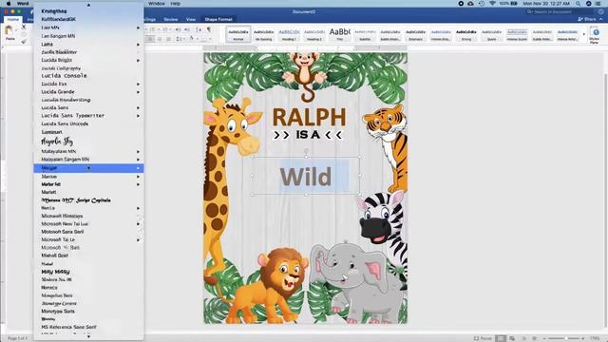Image resolution: width=608 pixels, height=342 pixels.
Task: Open the Borders dropdown arrow
Action: pos(210,39)
